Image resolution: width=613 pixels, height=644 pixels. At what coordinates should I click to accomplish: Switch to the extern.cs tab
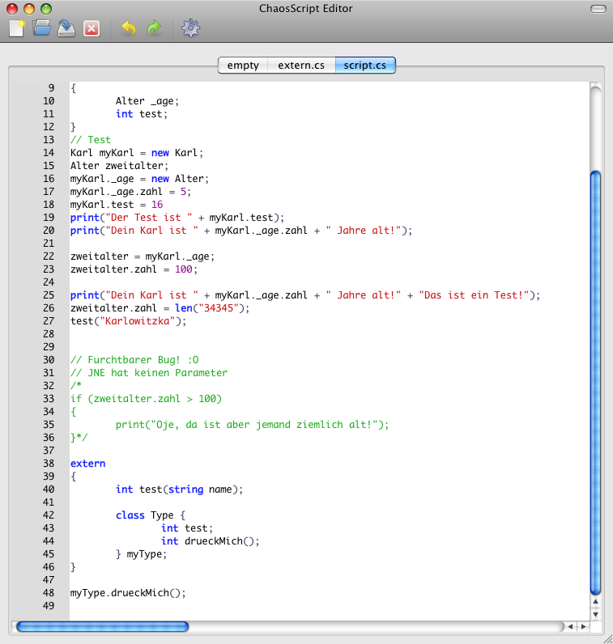pos(301,66)
